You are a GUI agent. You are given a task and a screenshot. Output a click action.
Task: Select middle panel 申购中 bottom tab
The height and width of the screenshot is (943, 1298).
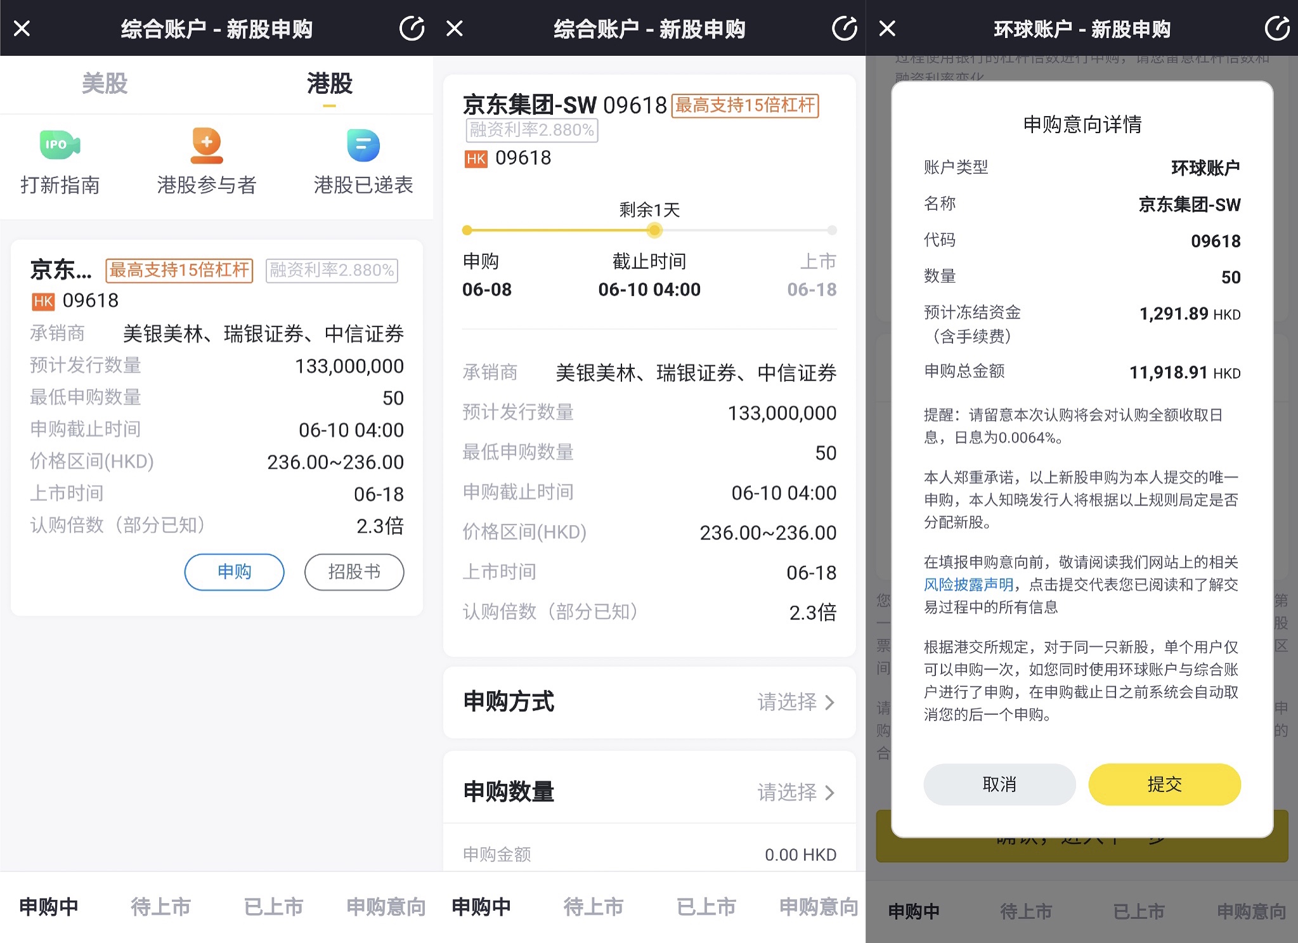pyautogui.click(x=482, y=907)
